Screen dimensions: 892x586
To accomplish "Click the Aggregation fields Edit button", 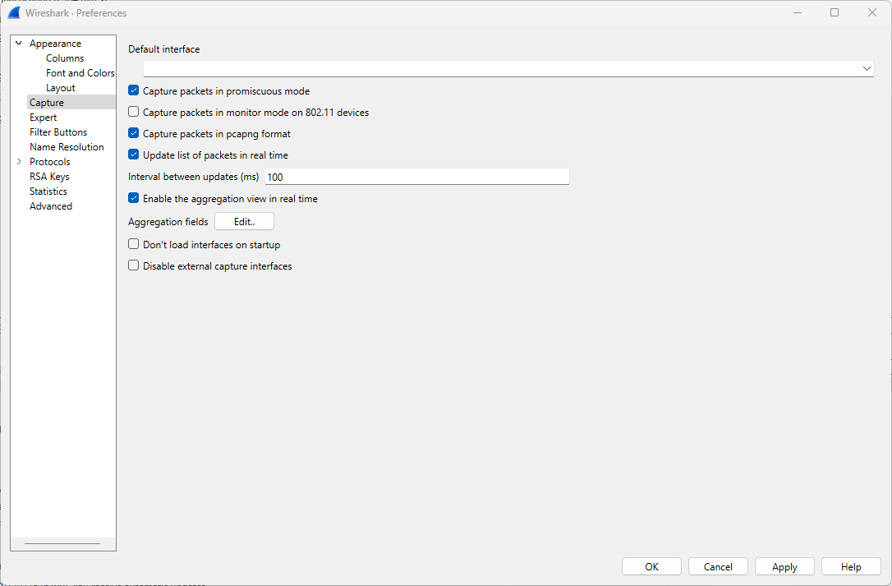I will click(244, 222).
